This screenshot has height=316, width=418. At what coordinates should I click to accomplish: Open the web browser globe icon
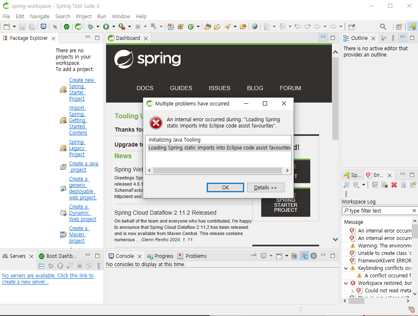pos(255,27)
